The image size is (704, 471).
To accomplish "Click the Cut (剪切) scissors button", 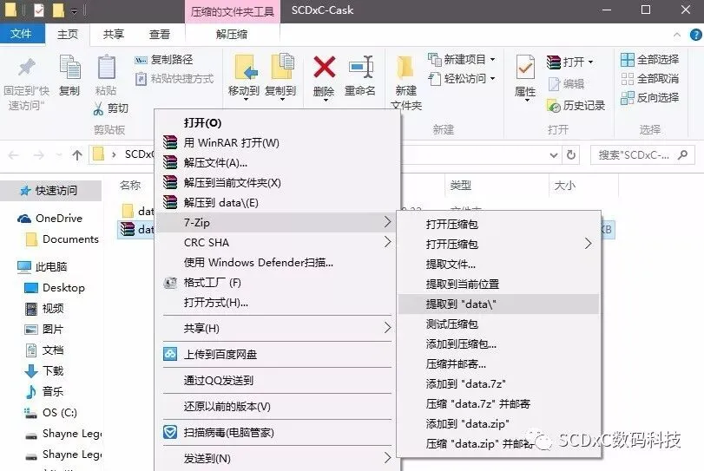I will tap(110, 108).
